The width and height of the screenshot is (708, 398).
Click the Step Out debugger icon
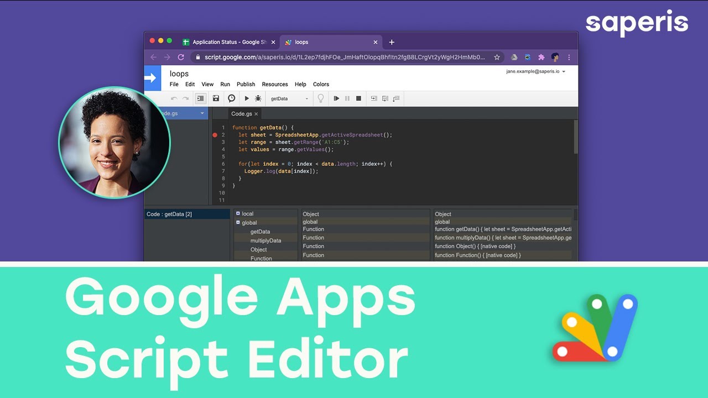tap(396, 98)
